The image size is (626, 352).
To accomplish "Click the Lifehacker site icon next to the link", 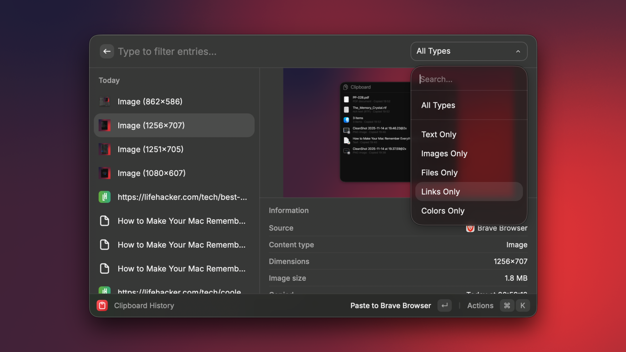I will (105, 197).
